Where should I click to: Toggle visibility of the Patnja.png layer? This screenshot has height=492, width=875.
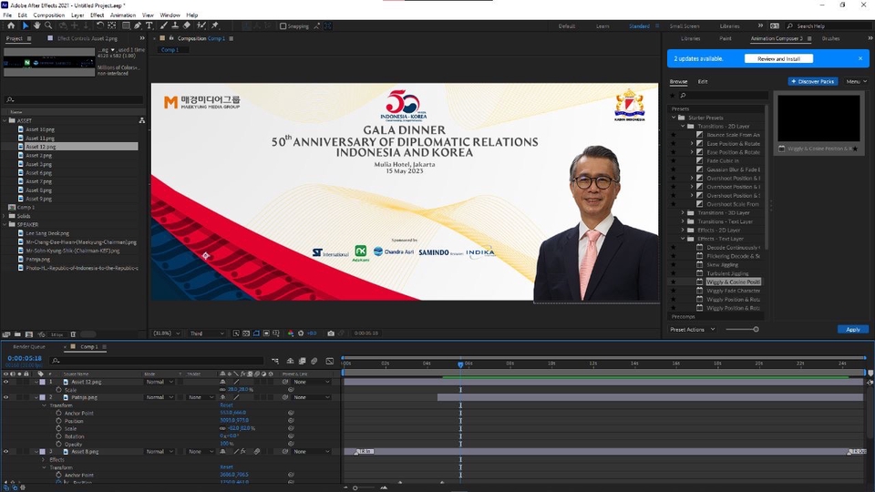[6, 397]
